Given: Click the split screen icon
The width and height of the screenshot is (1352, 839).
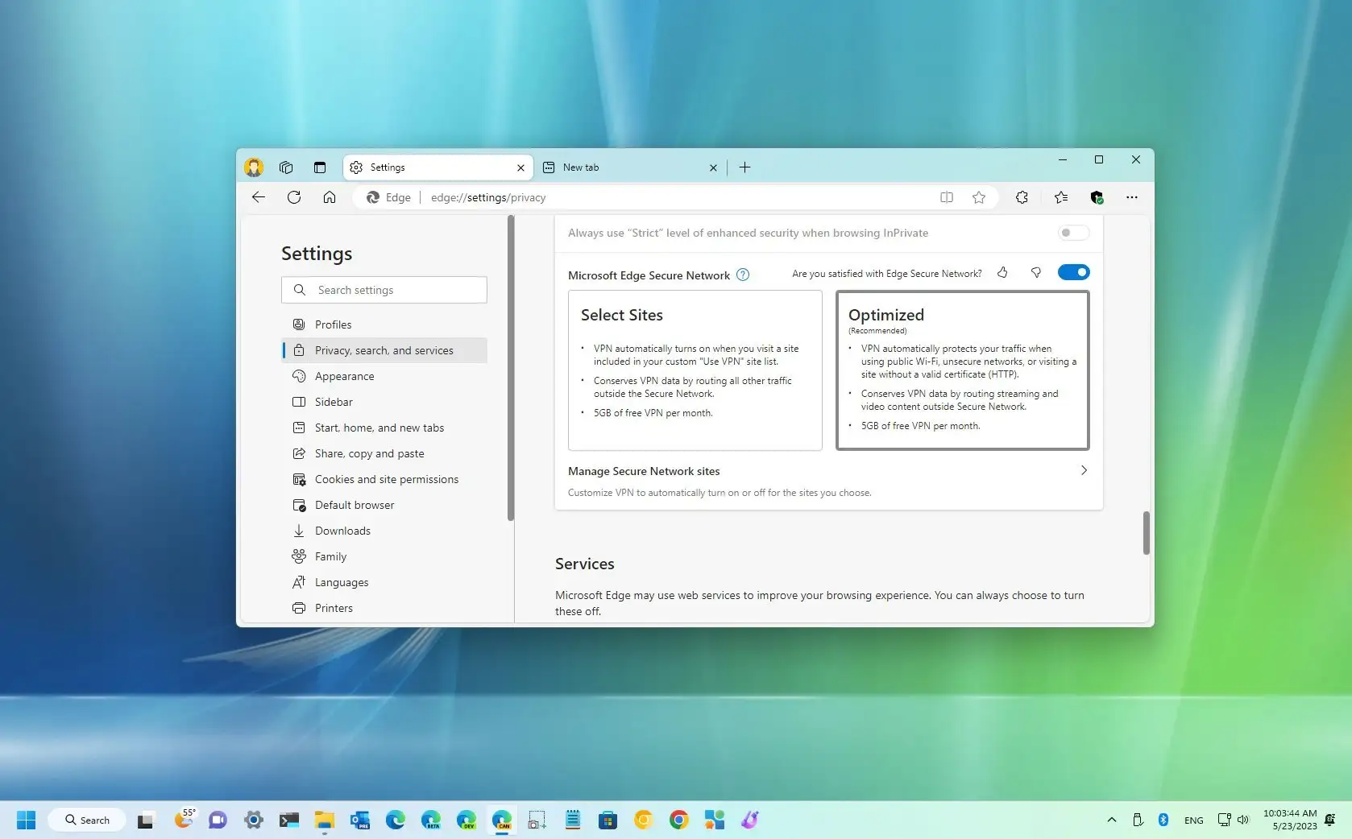Looking at the screenshot, I should [946, 197].
